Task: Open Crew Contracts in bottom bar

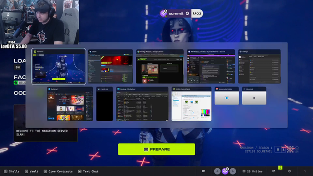Action: click(58, 171)
